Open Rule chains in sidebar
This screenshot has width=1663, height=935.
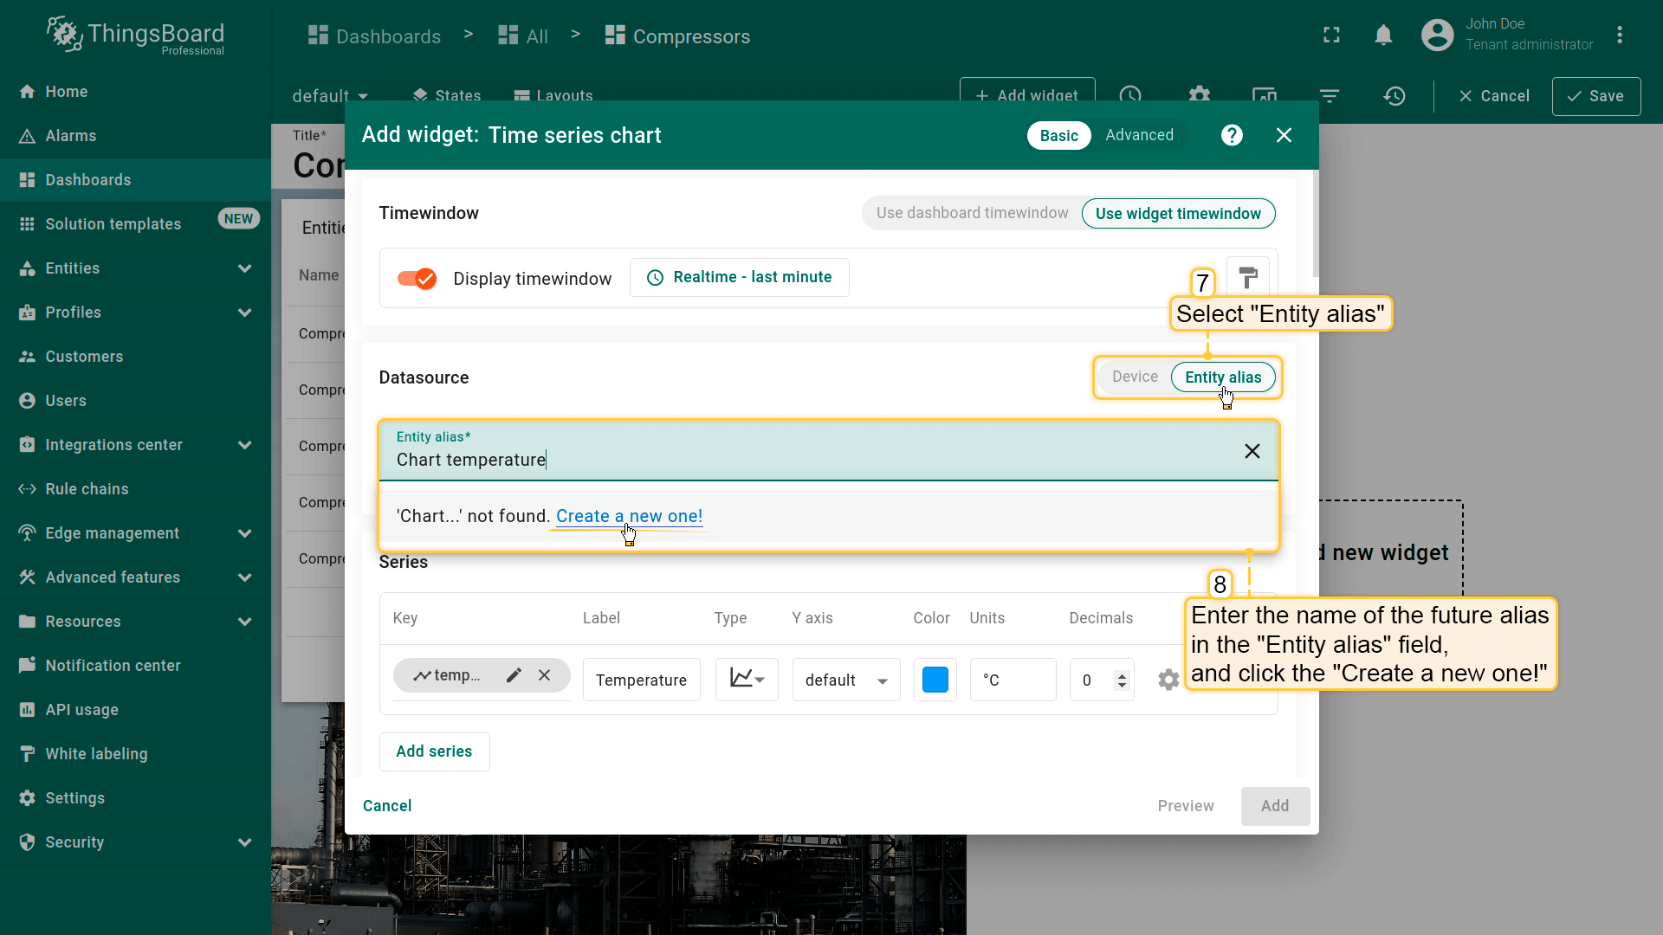point(87,489)
